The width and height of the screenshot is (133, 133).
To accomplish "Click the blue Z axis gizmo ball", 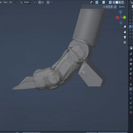I will tap(120, 12).
